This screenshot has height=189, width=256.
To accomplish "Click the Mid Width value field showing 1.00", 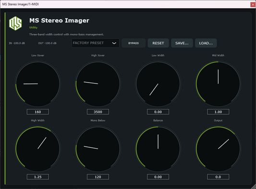I will pyautogui.click(x=218, y=112).
